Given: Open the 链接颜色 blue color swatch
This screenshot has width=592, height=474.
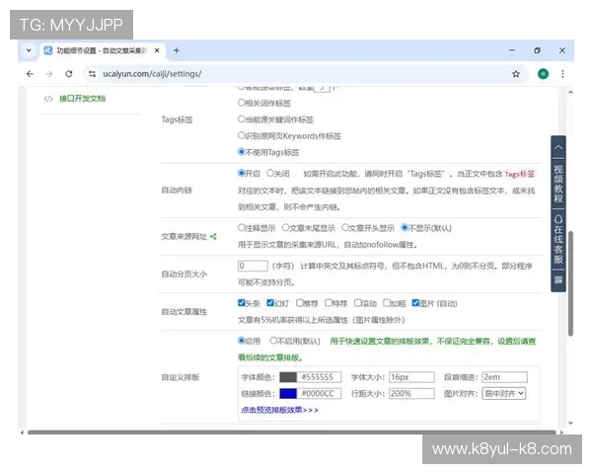Looking at the screenshot, I should (288, 394).
